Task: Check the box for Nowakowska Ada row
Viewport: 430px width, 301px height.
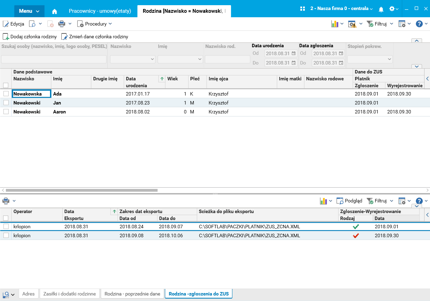Action: pyautogui.click(x=6, y=94)
